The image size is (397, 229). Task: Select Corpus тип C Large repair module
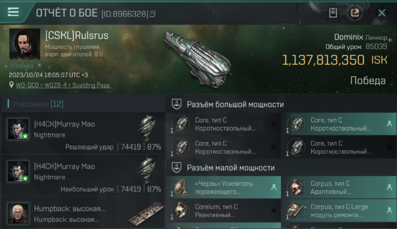point(339,211)
